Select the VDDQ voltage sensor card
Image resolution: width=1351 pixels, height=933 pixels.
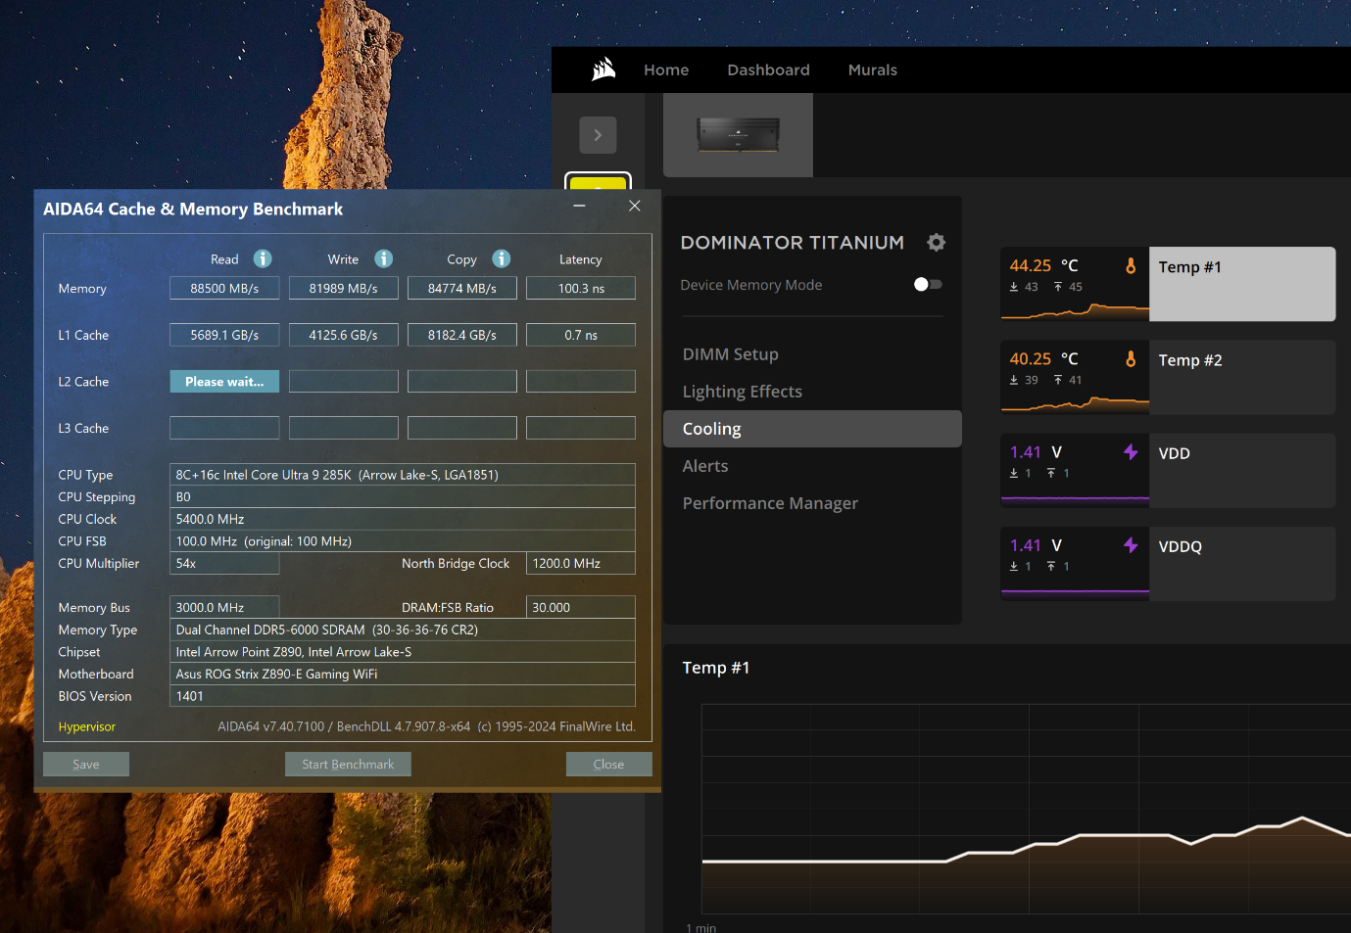coord(1168,563)
